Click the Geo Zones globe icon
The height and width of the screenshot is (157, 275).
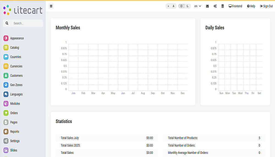pos(6,85)
